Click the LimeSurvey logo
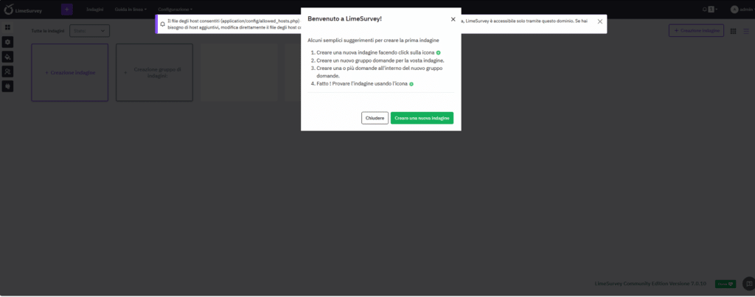This screenshot has width=755, height=297. coord(23,9)
